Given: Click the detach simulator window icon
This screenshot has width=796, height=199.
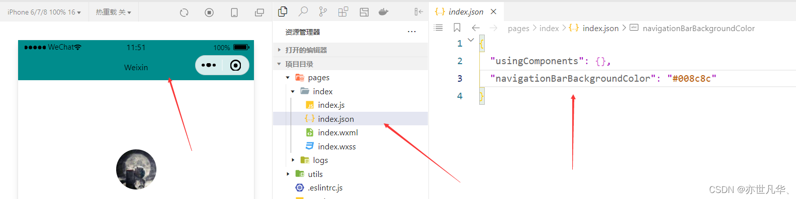Looking at the screenshot, I should 259,13.
